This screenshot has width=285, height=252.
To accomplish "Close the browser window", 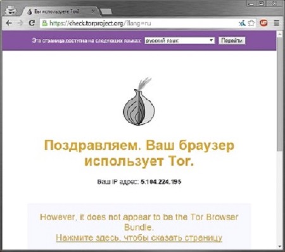I will pos(274,3).
